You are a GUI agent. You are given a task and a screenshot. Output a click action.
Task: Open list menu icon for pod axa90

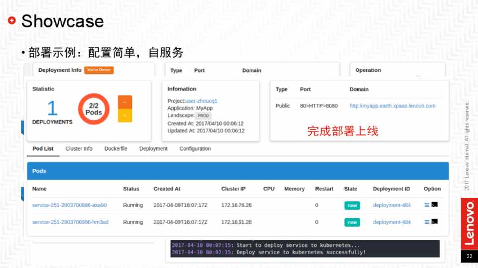coord(427,205)
